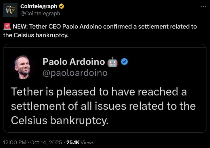Click the blue verified checkmark badge

point(124,61)
